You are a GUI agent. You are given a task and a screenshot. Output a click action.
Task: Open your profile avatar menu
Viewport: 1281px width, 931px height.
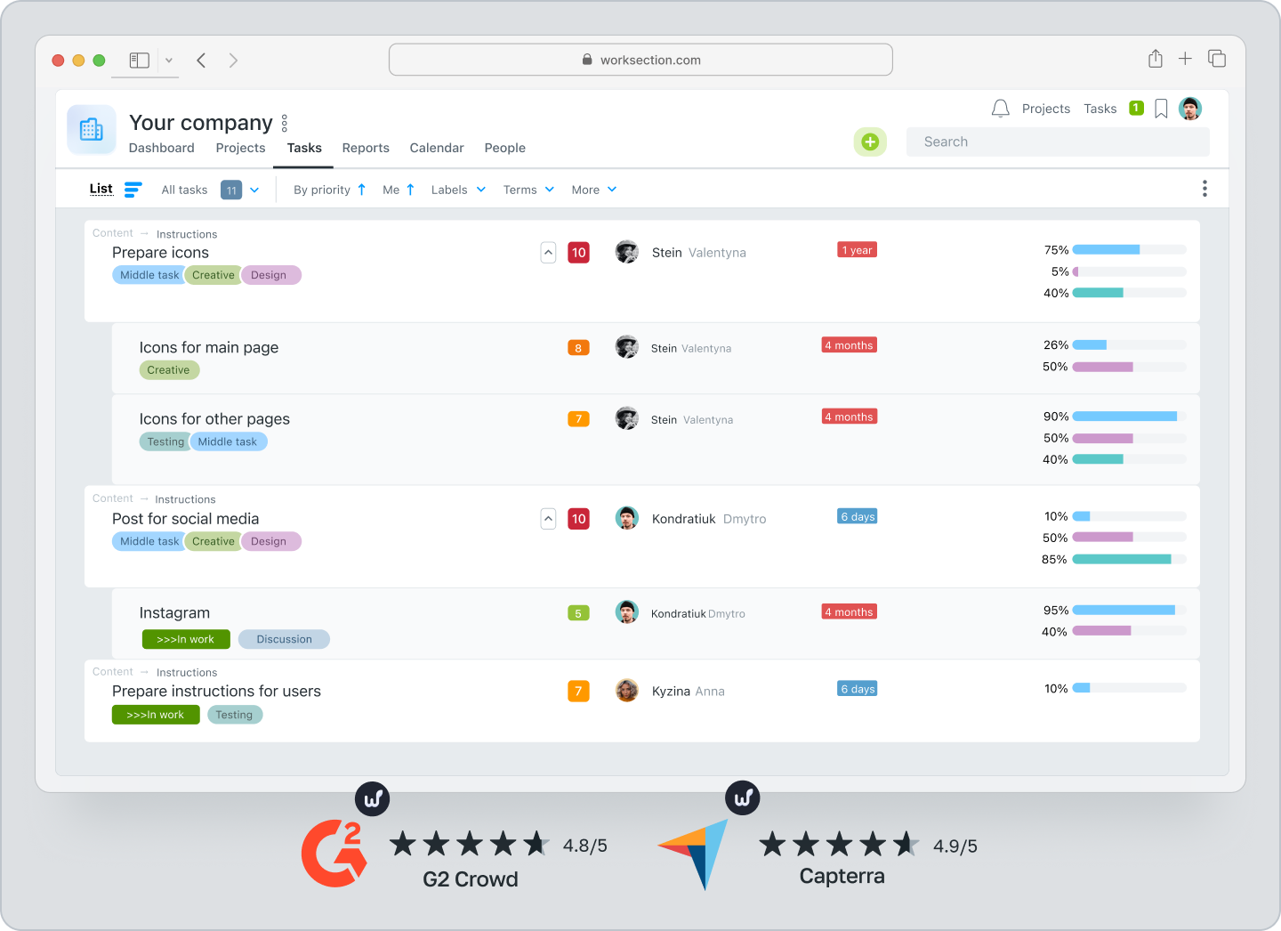tap(1190, 108)
